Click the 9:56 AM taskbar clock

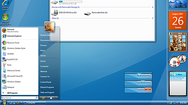tap(183, 103)
